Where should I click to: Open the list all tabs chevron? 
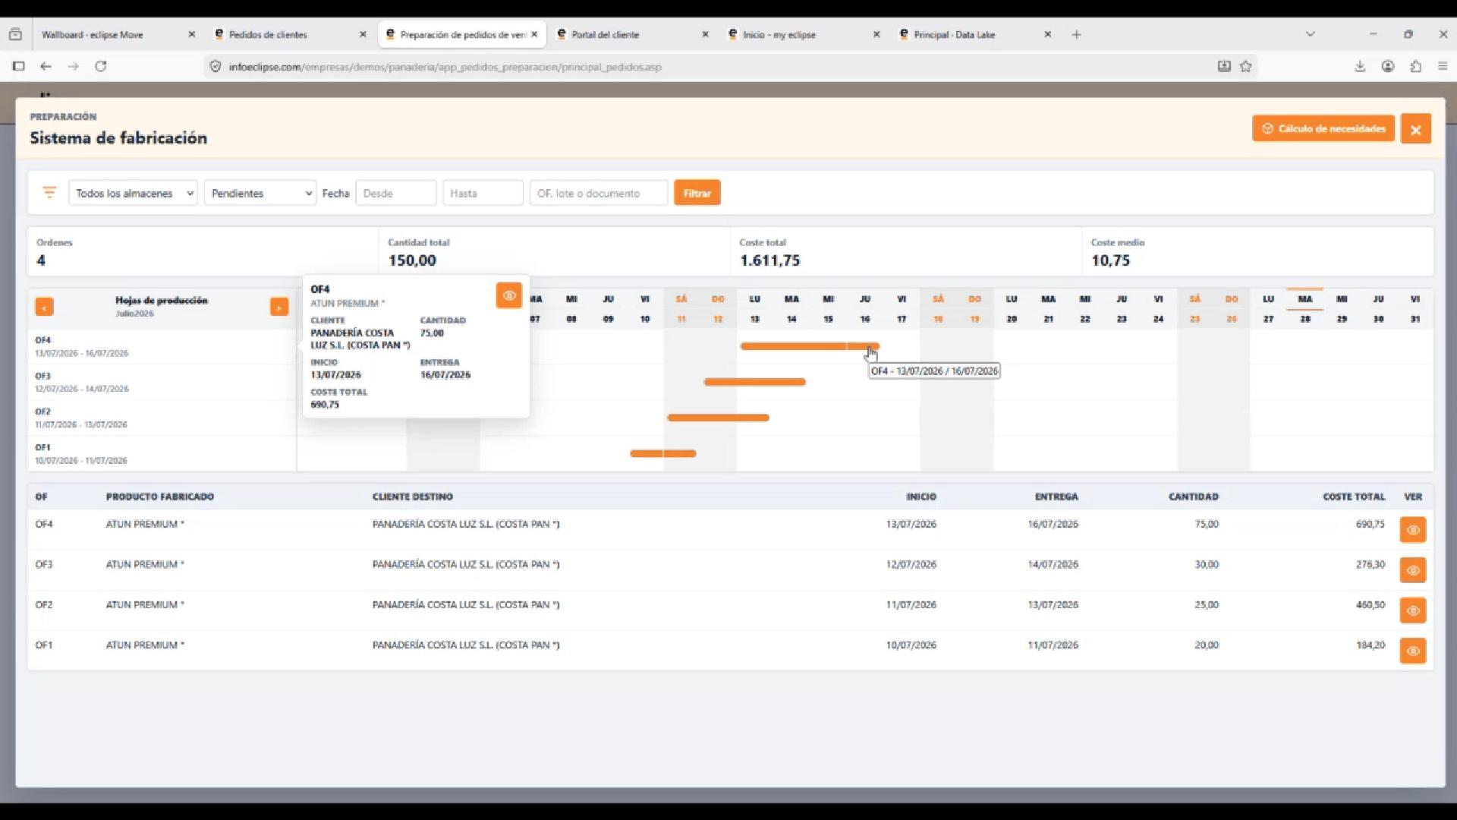pyautogui.click(x=1310, y=34)
